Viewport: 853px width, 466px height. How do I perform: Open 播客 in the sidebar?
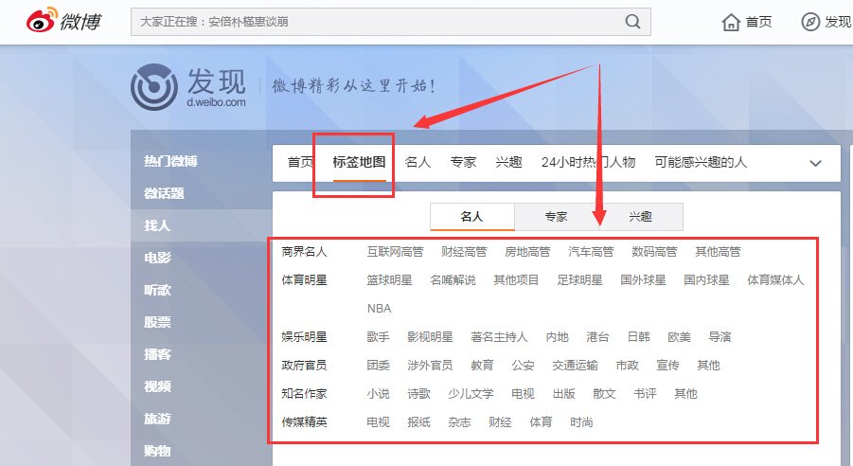click(x=157, y=354)
